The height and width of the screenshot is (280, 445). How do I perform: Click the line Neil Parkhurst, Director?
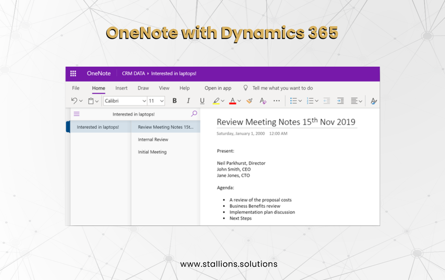[241, 163]
